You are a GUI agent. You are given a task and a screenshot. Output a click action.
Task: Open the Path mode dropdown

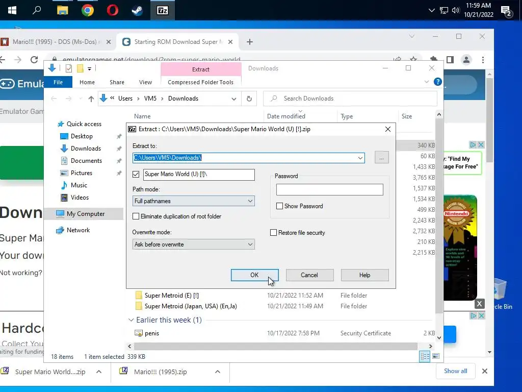point(193,201)
